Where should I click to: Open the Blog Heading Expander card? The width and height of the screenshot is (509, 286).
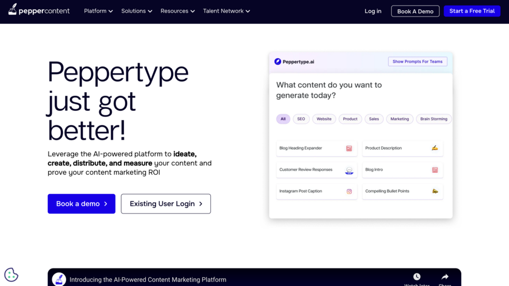click(317, 148)
